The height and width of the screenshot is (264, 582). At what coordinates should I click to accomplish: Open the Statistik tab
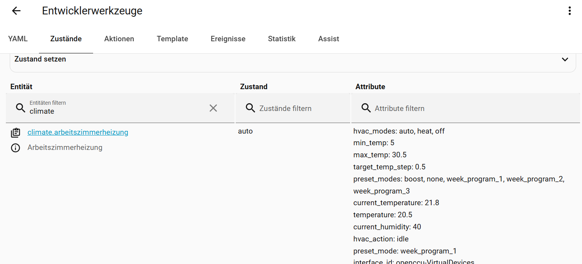coord(282,39)
